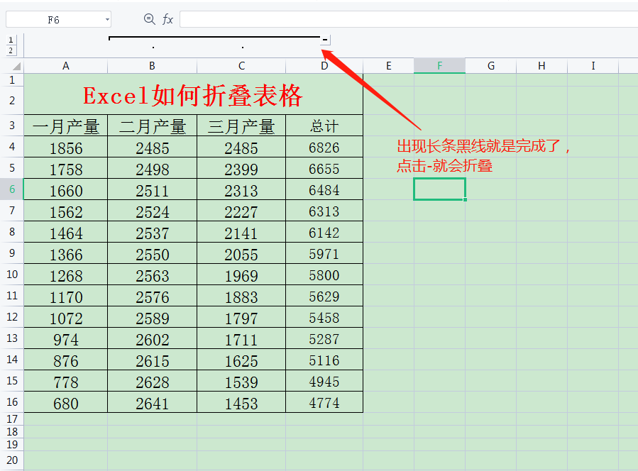Click the select-all corner triangle

click(x=16, y=66)
